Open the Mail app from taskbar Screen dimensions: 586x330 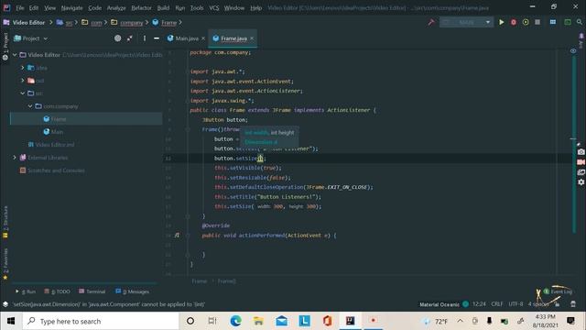click(x=281, y=321)
